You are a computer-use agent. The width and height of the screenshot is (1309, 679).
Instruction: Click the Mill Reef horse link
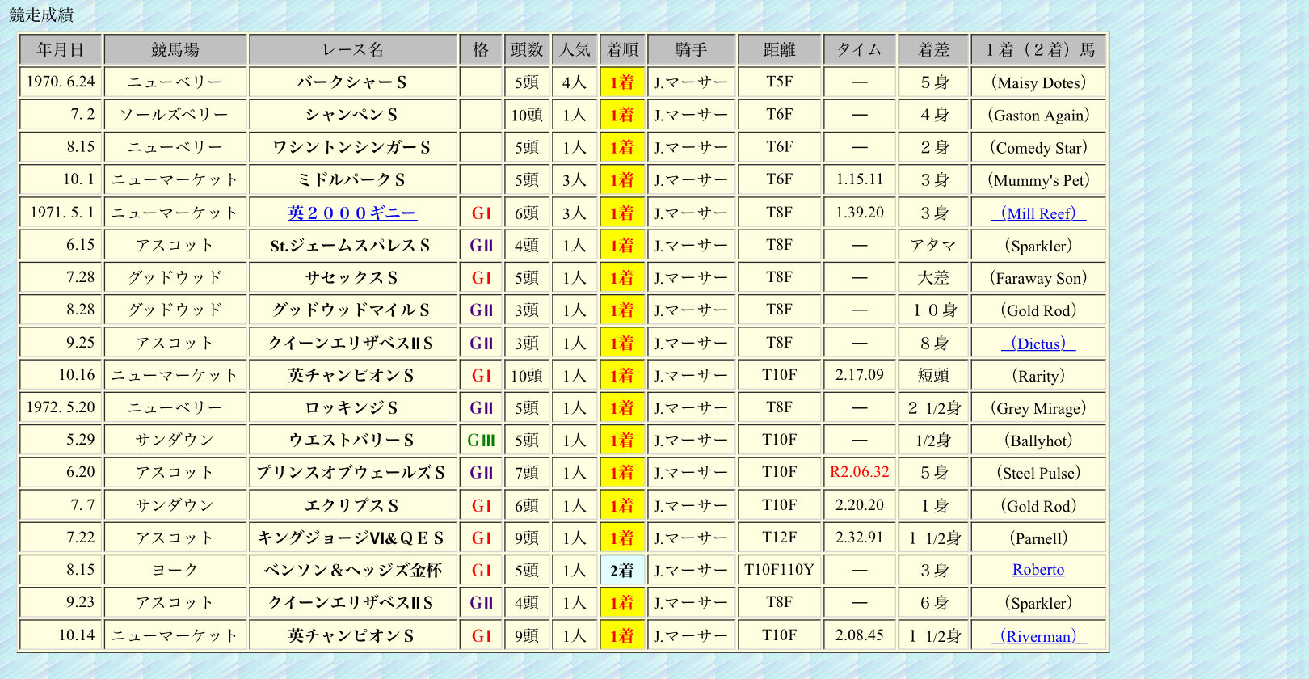(x=1038, y=213)
